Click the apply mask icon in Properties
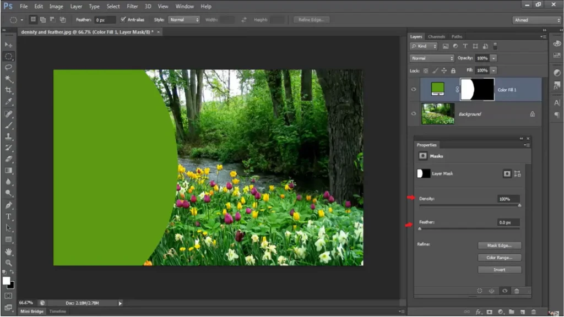Screen dimensions: 564x317 coord(492,291)
